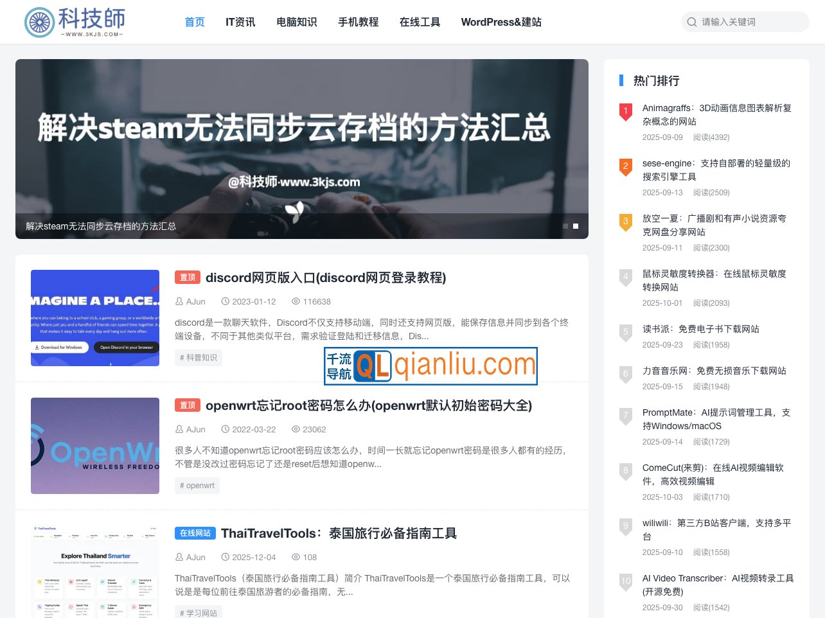This screenshot has height=618, width=825.
Task: Click the OpenWrt article thumbnail image
Action: 94,445
